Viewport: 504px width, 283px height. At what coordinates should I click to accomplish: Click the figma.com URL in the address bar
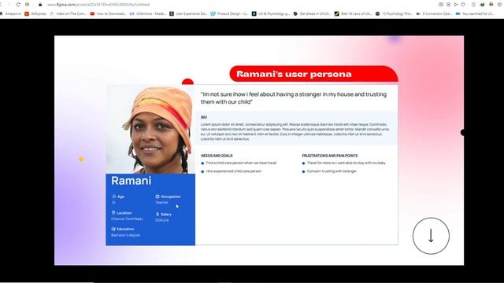click(x=98, y=5)
